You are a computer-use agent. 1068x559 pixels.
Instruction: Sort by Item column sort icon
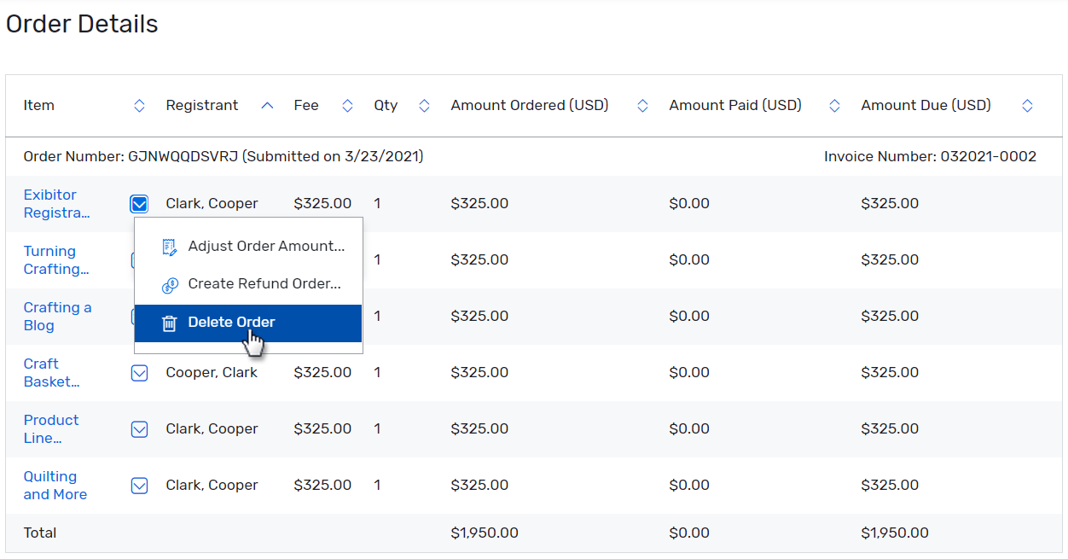[140, 106]
